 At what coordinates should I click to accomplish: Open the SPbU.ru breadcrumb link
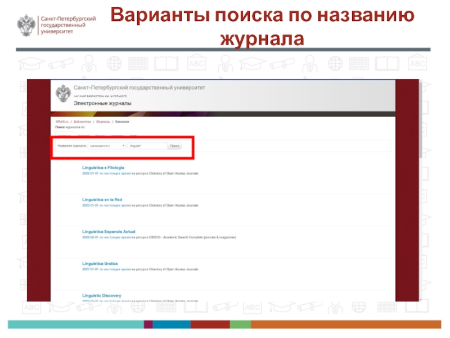[62, 122]
